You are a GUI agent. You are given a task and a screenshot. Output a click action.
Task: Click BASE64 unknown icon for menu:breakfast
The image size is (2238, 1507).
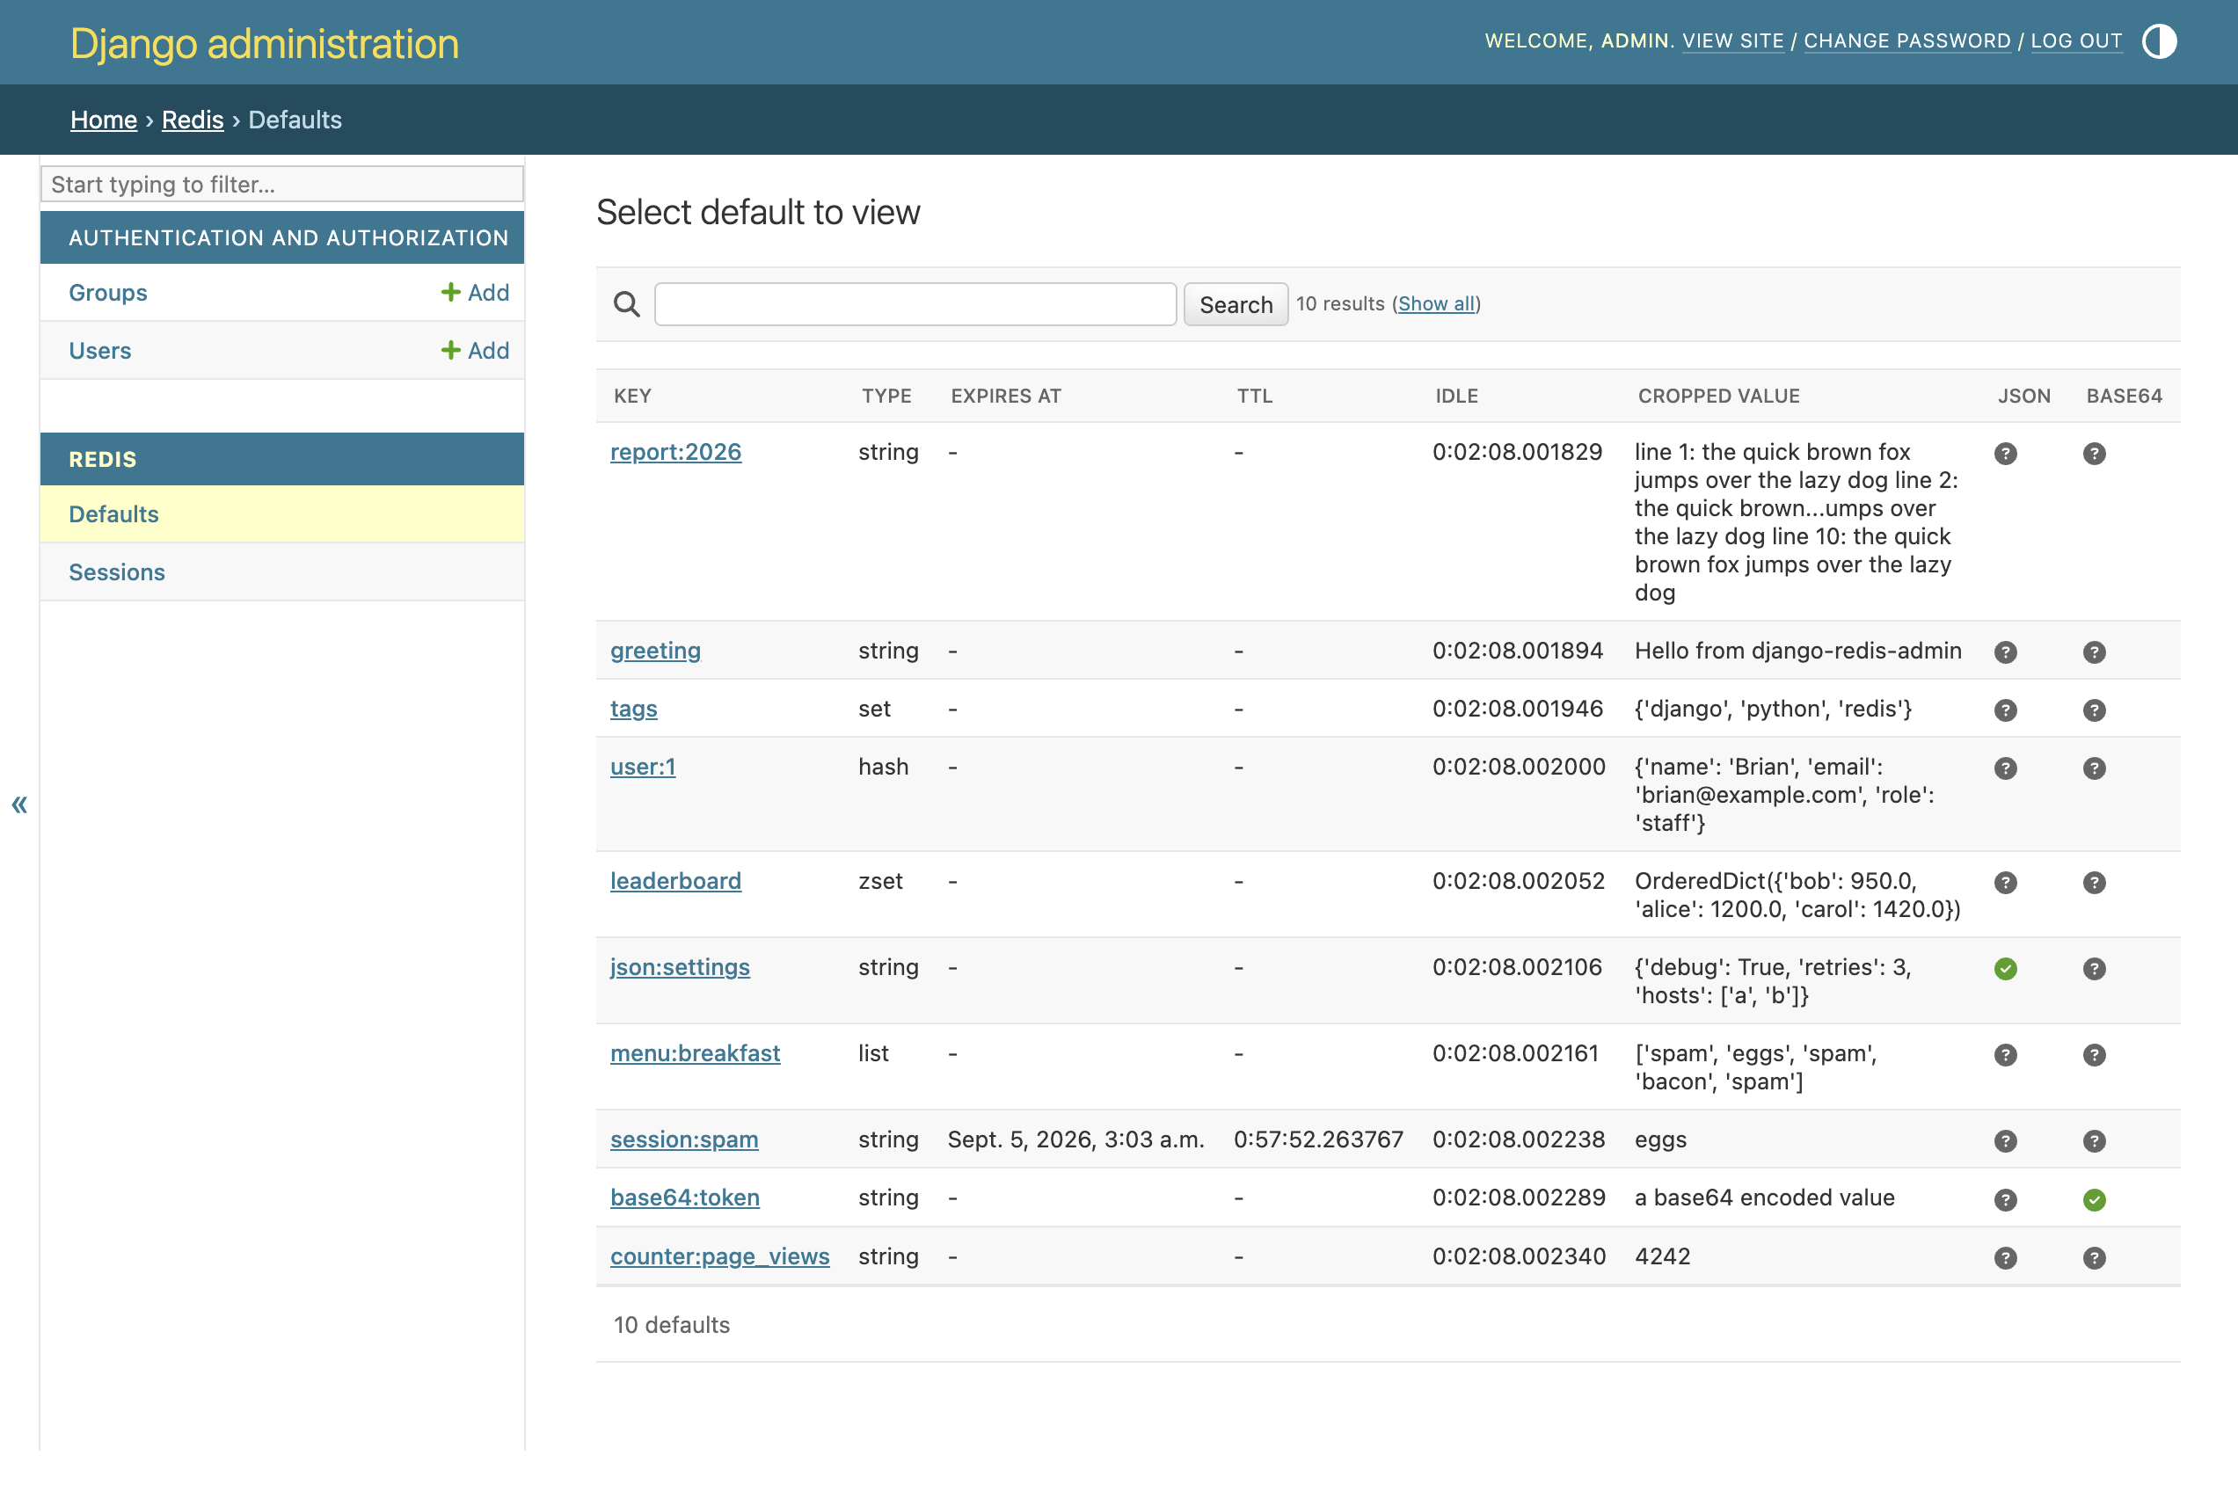pos(2095,1055)
